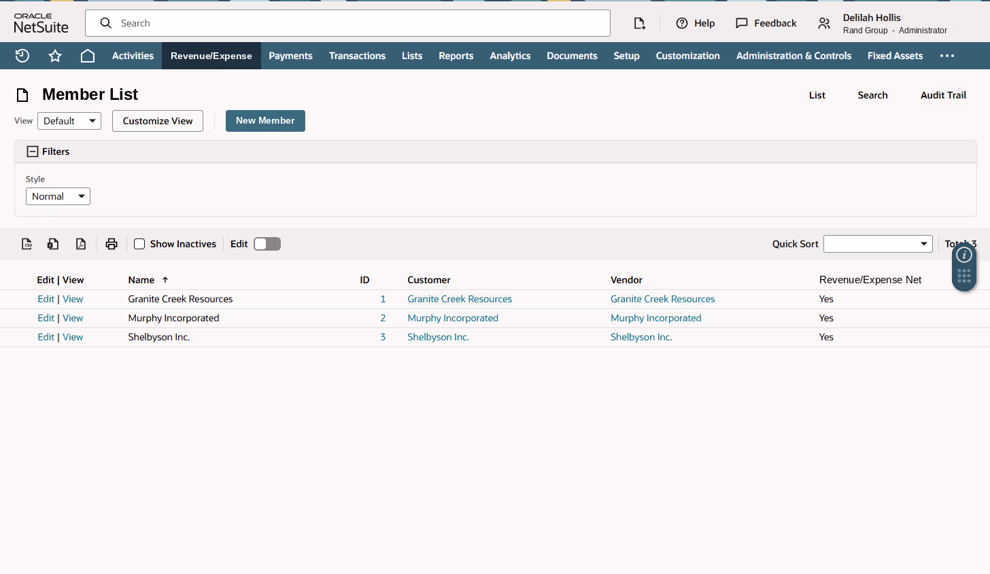Open the View Default dropdown
Image resolution: width=990 pixels, height=574 pixels.
(x=69, y=121)
